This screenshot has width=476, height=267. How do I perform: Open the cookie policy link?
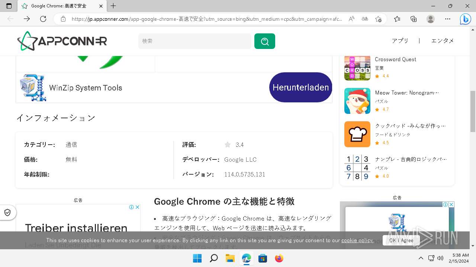pos(357,240)
